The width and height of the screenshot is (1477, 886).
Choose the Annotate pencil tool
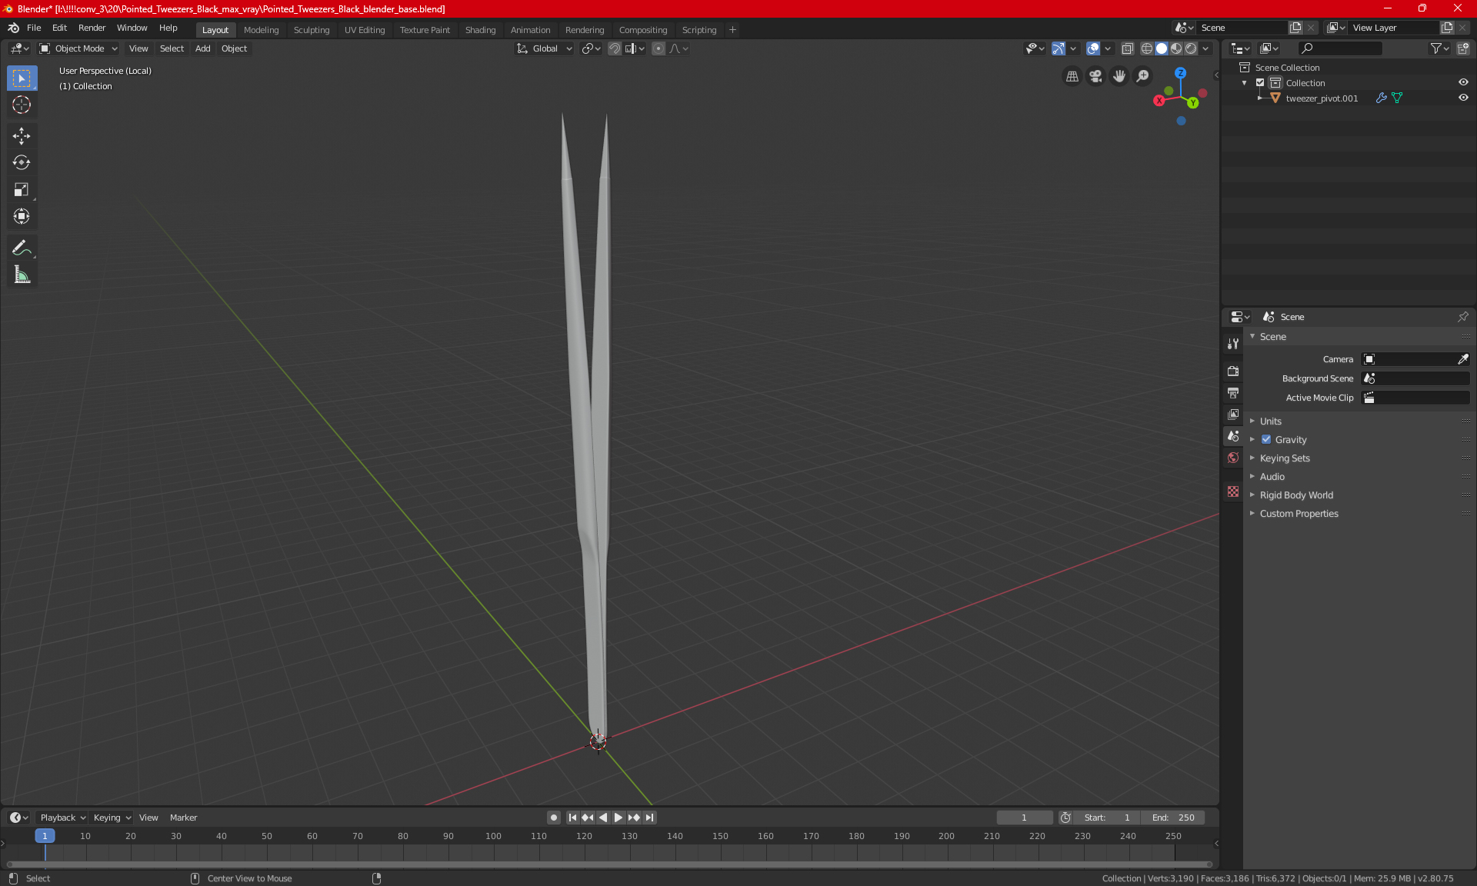point(22,248)
